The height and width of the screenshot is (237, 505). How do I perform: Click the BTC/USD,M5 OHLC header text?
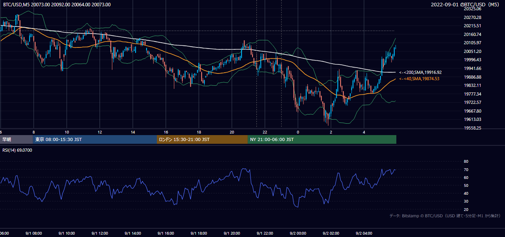click(57, 5)
